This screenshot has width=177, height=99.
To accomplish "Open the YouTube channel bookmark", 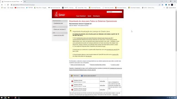I will (x=20, y=8).
